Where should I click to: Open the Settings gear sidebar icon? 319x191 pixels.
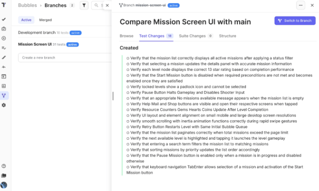pyautogui.click(x=4, y=105)
